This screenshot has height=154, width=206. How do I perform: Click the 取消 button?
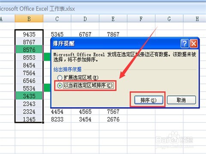(181, 100)
